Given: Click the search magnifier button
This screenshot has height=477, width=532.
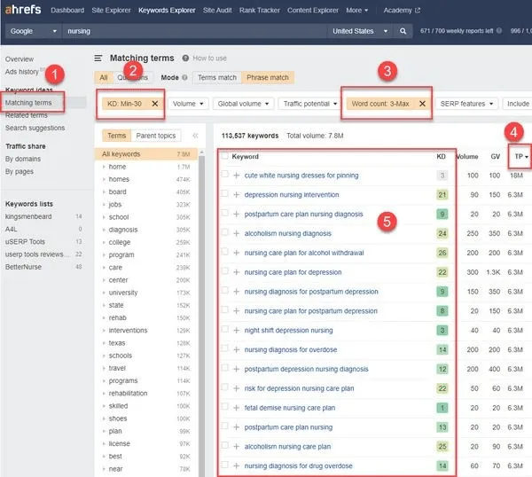Looking at the screenshot, I should coord(403,31).
